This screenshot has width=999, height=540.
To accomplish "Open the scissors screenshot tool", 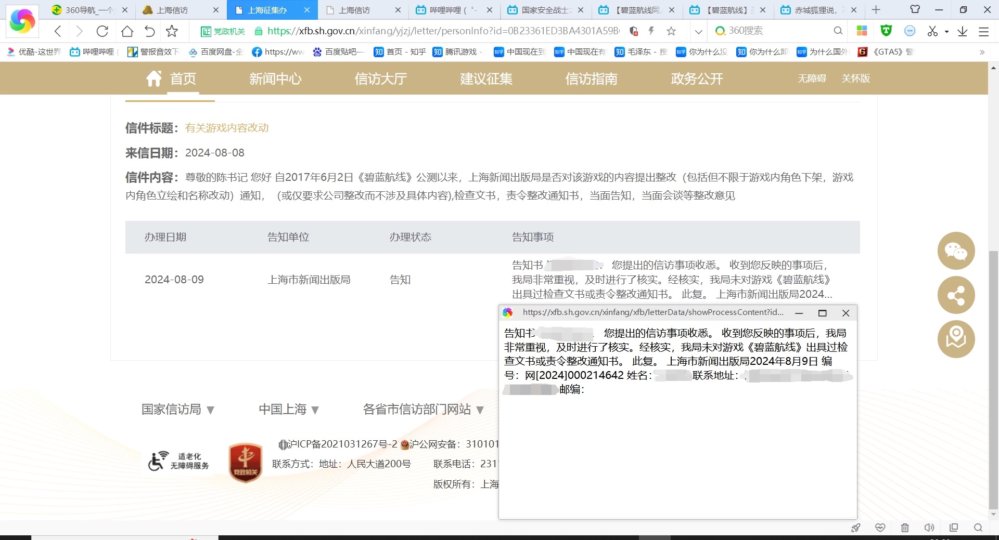I will [932, 31].
